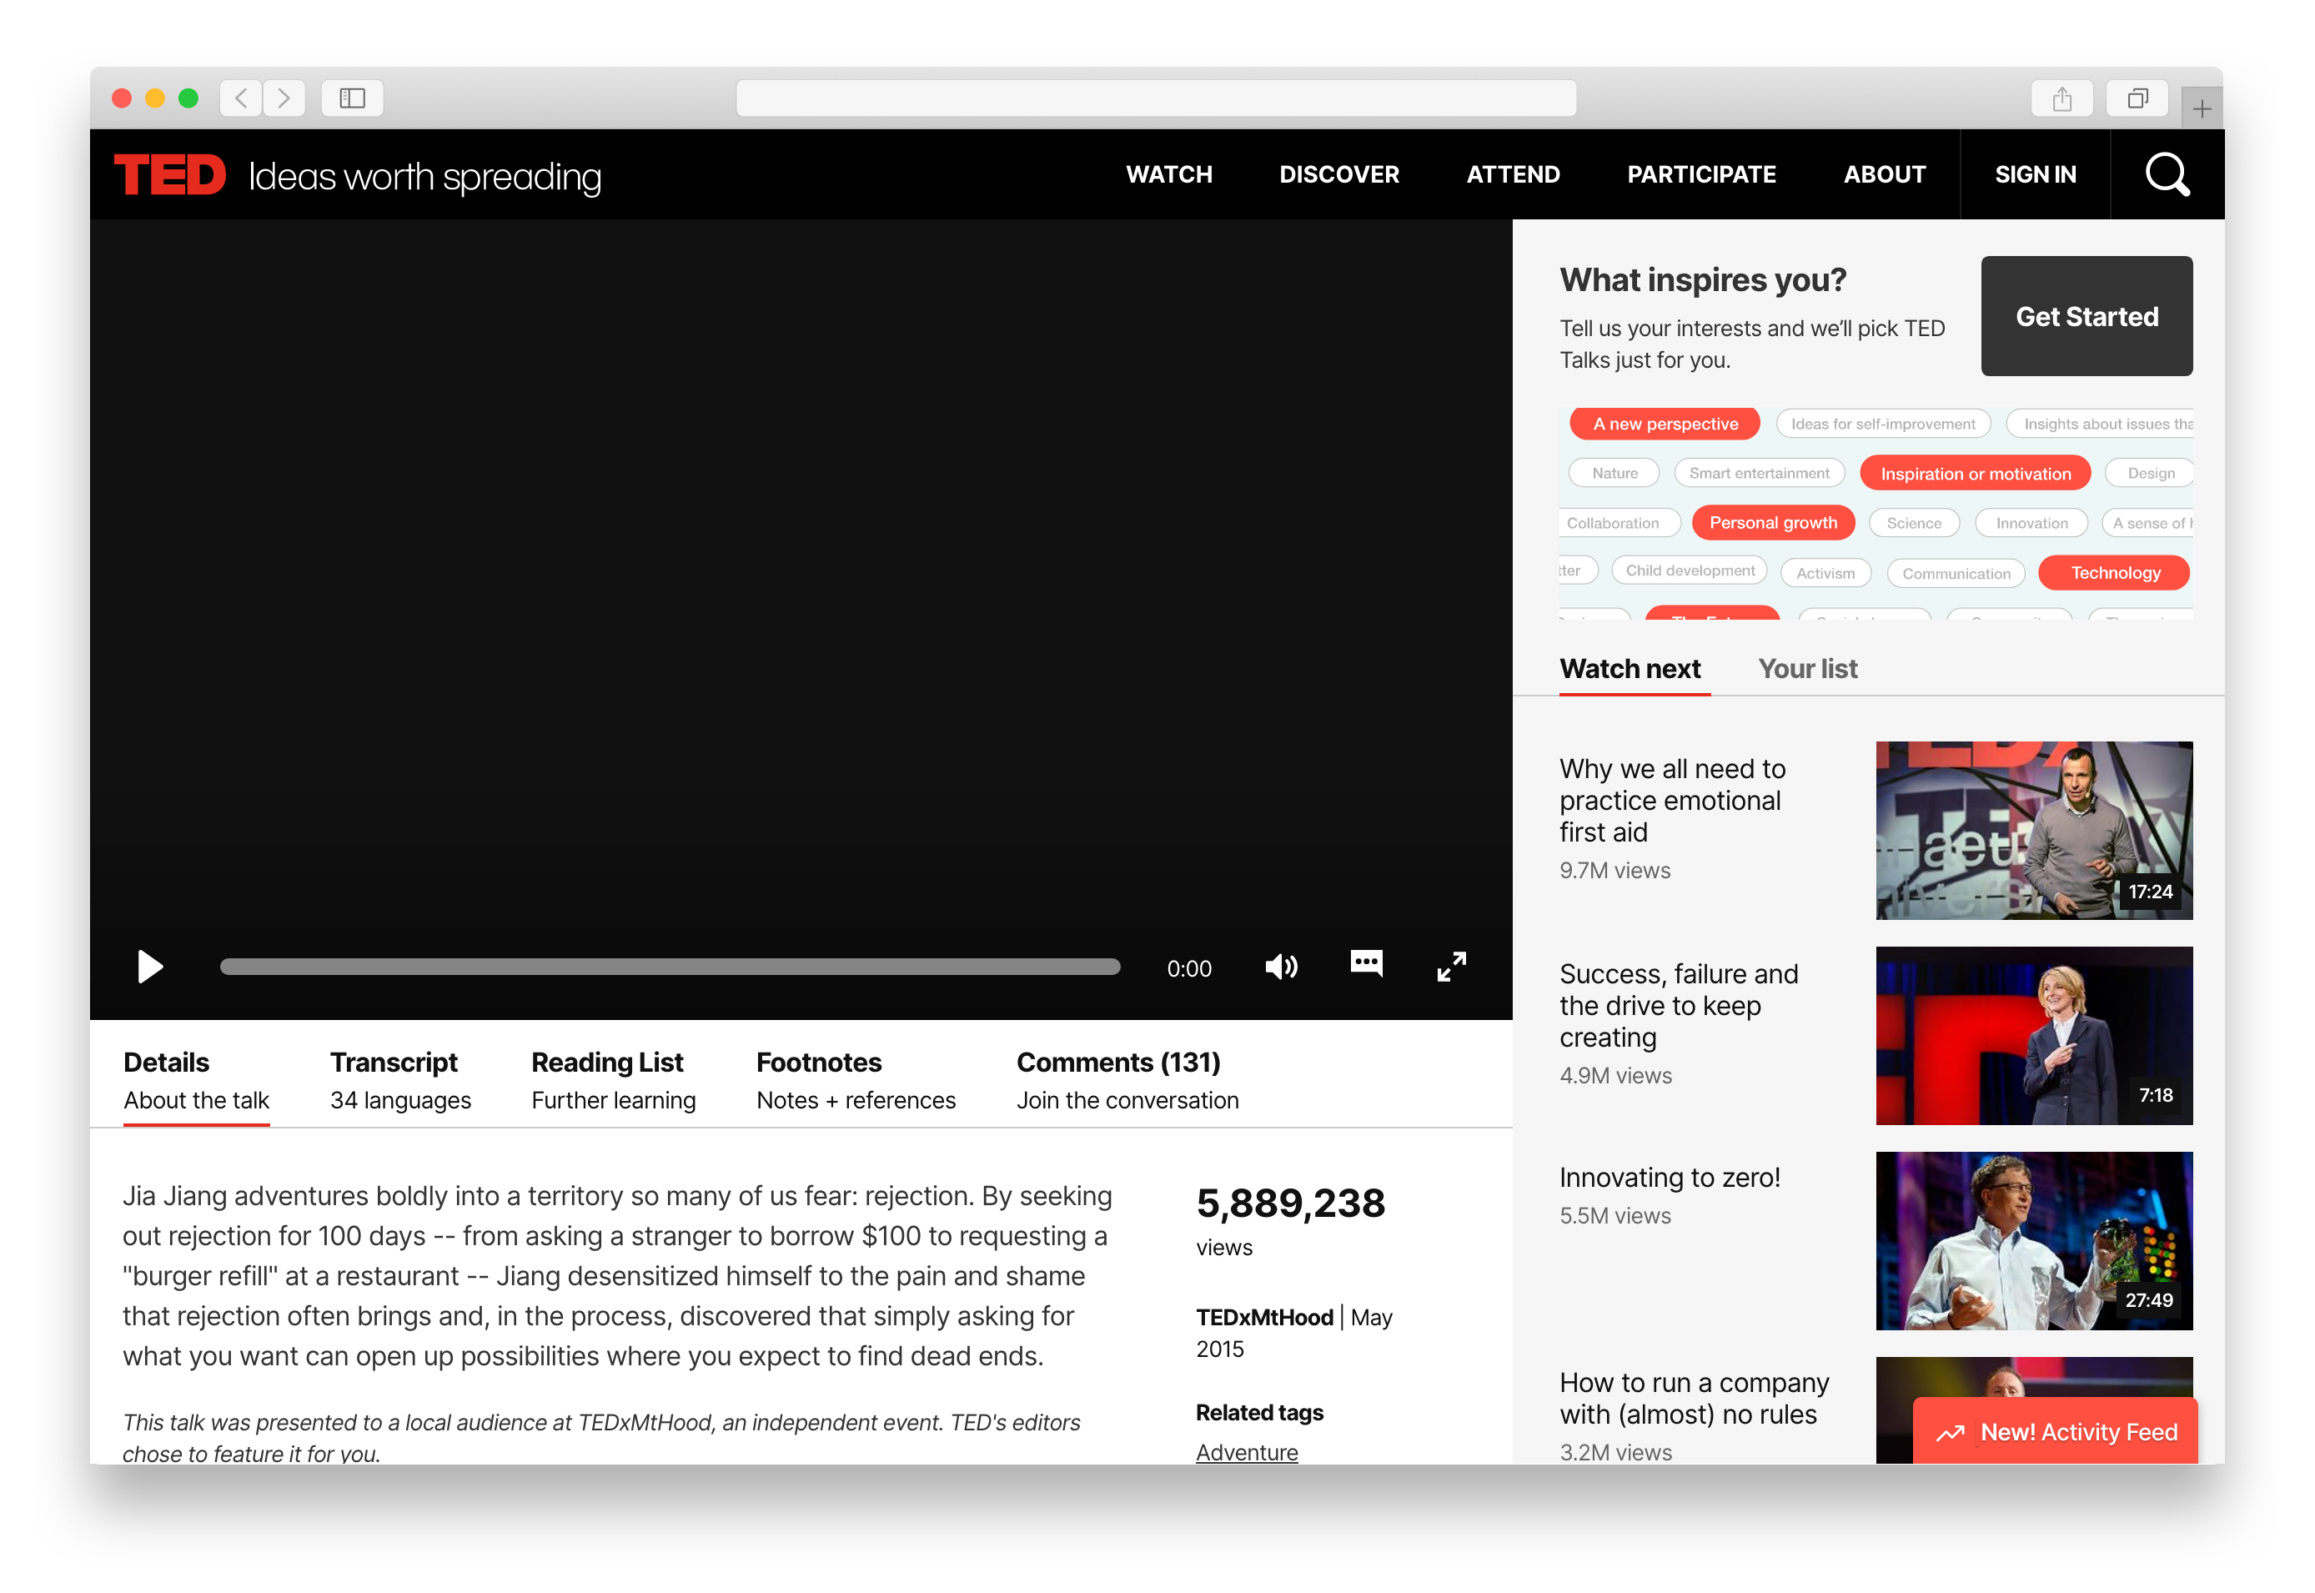Show all browser tabs
Viewport: 2315px width, 1593px height.
click(2137, 98)
